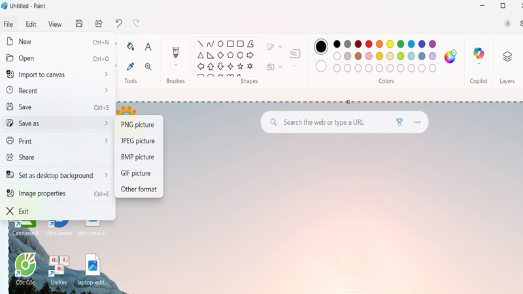Choose the Oval shape
Screen dimensions: 523x294
[x=220, y=44]
